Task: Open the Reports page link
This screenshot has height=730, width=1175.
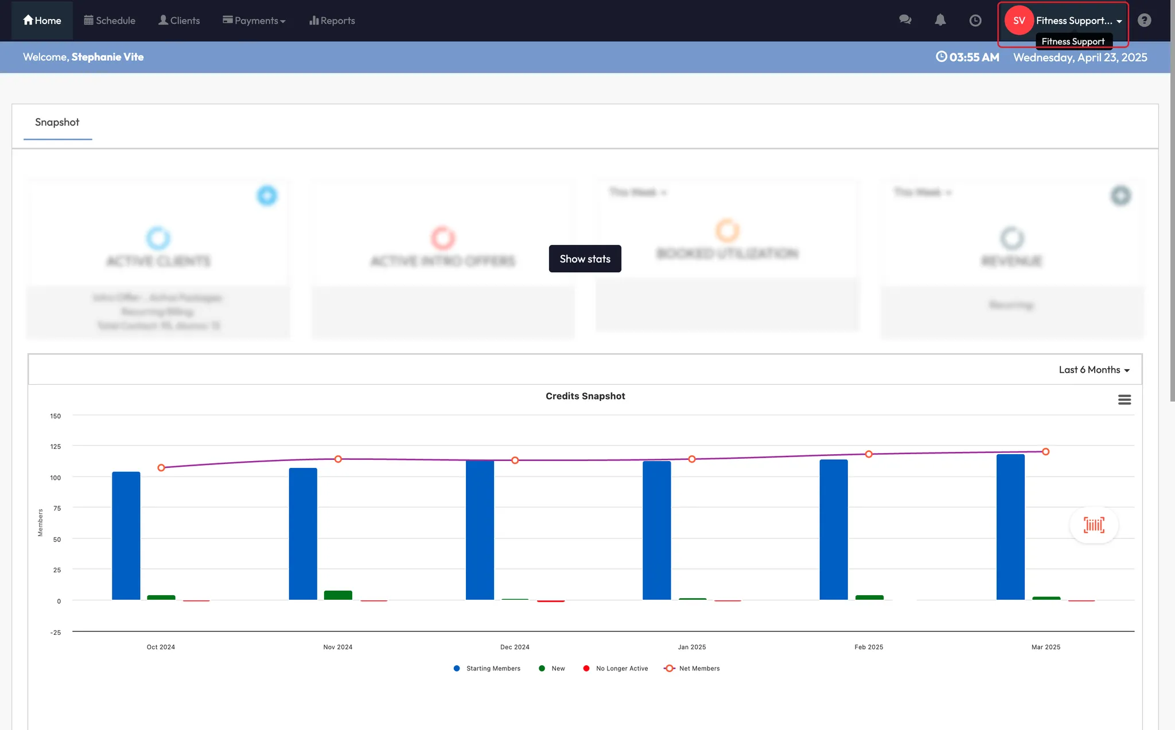Action: pos(332,21)
